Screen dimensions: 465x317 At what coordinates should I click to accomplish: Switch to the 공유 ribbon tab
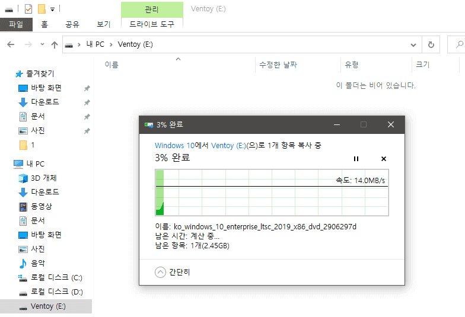point(72,24)
